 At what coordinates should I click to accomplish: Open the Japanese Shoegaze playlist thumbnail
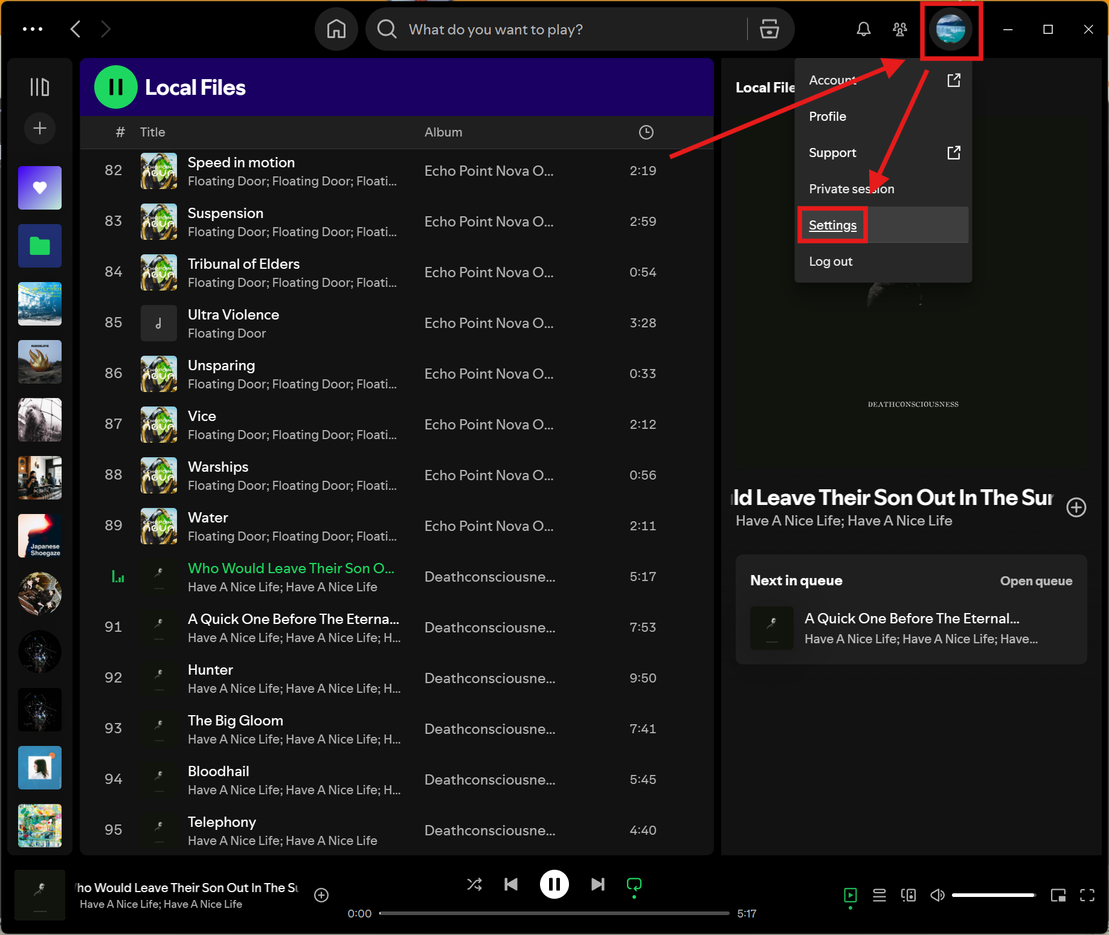(x=40, y=536)
